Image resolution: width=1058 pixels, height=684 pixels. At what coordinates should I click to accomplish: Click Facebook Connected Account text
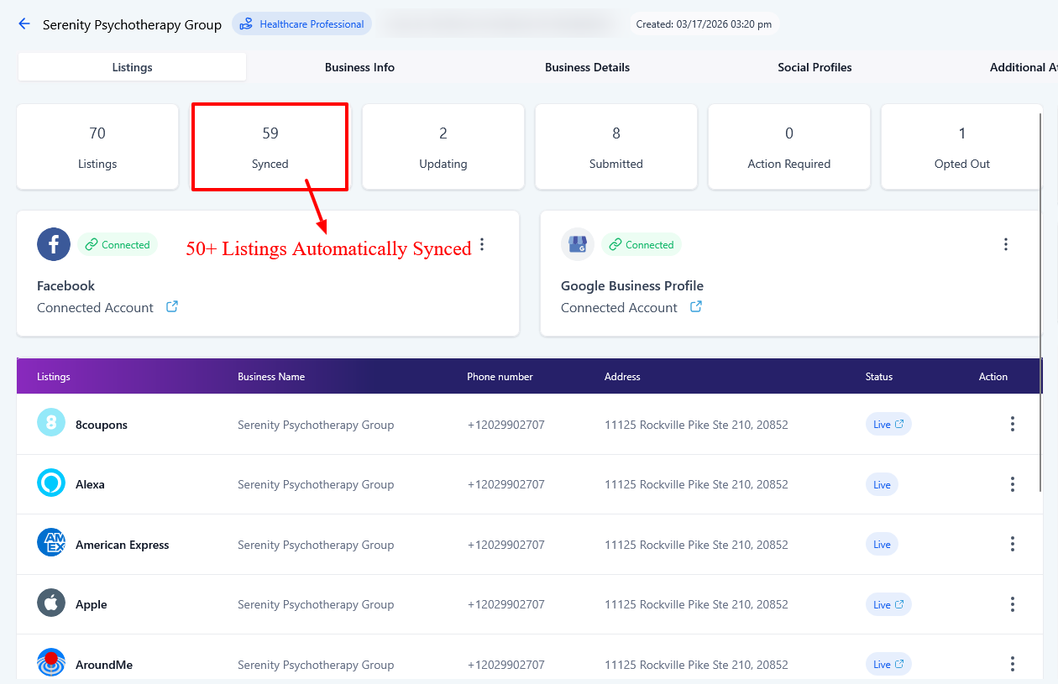pos(95,307)
